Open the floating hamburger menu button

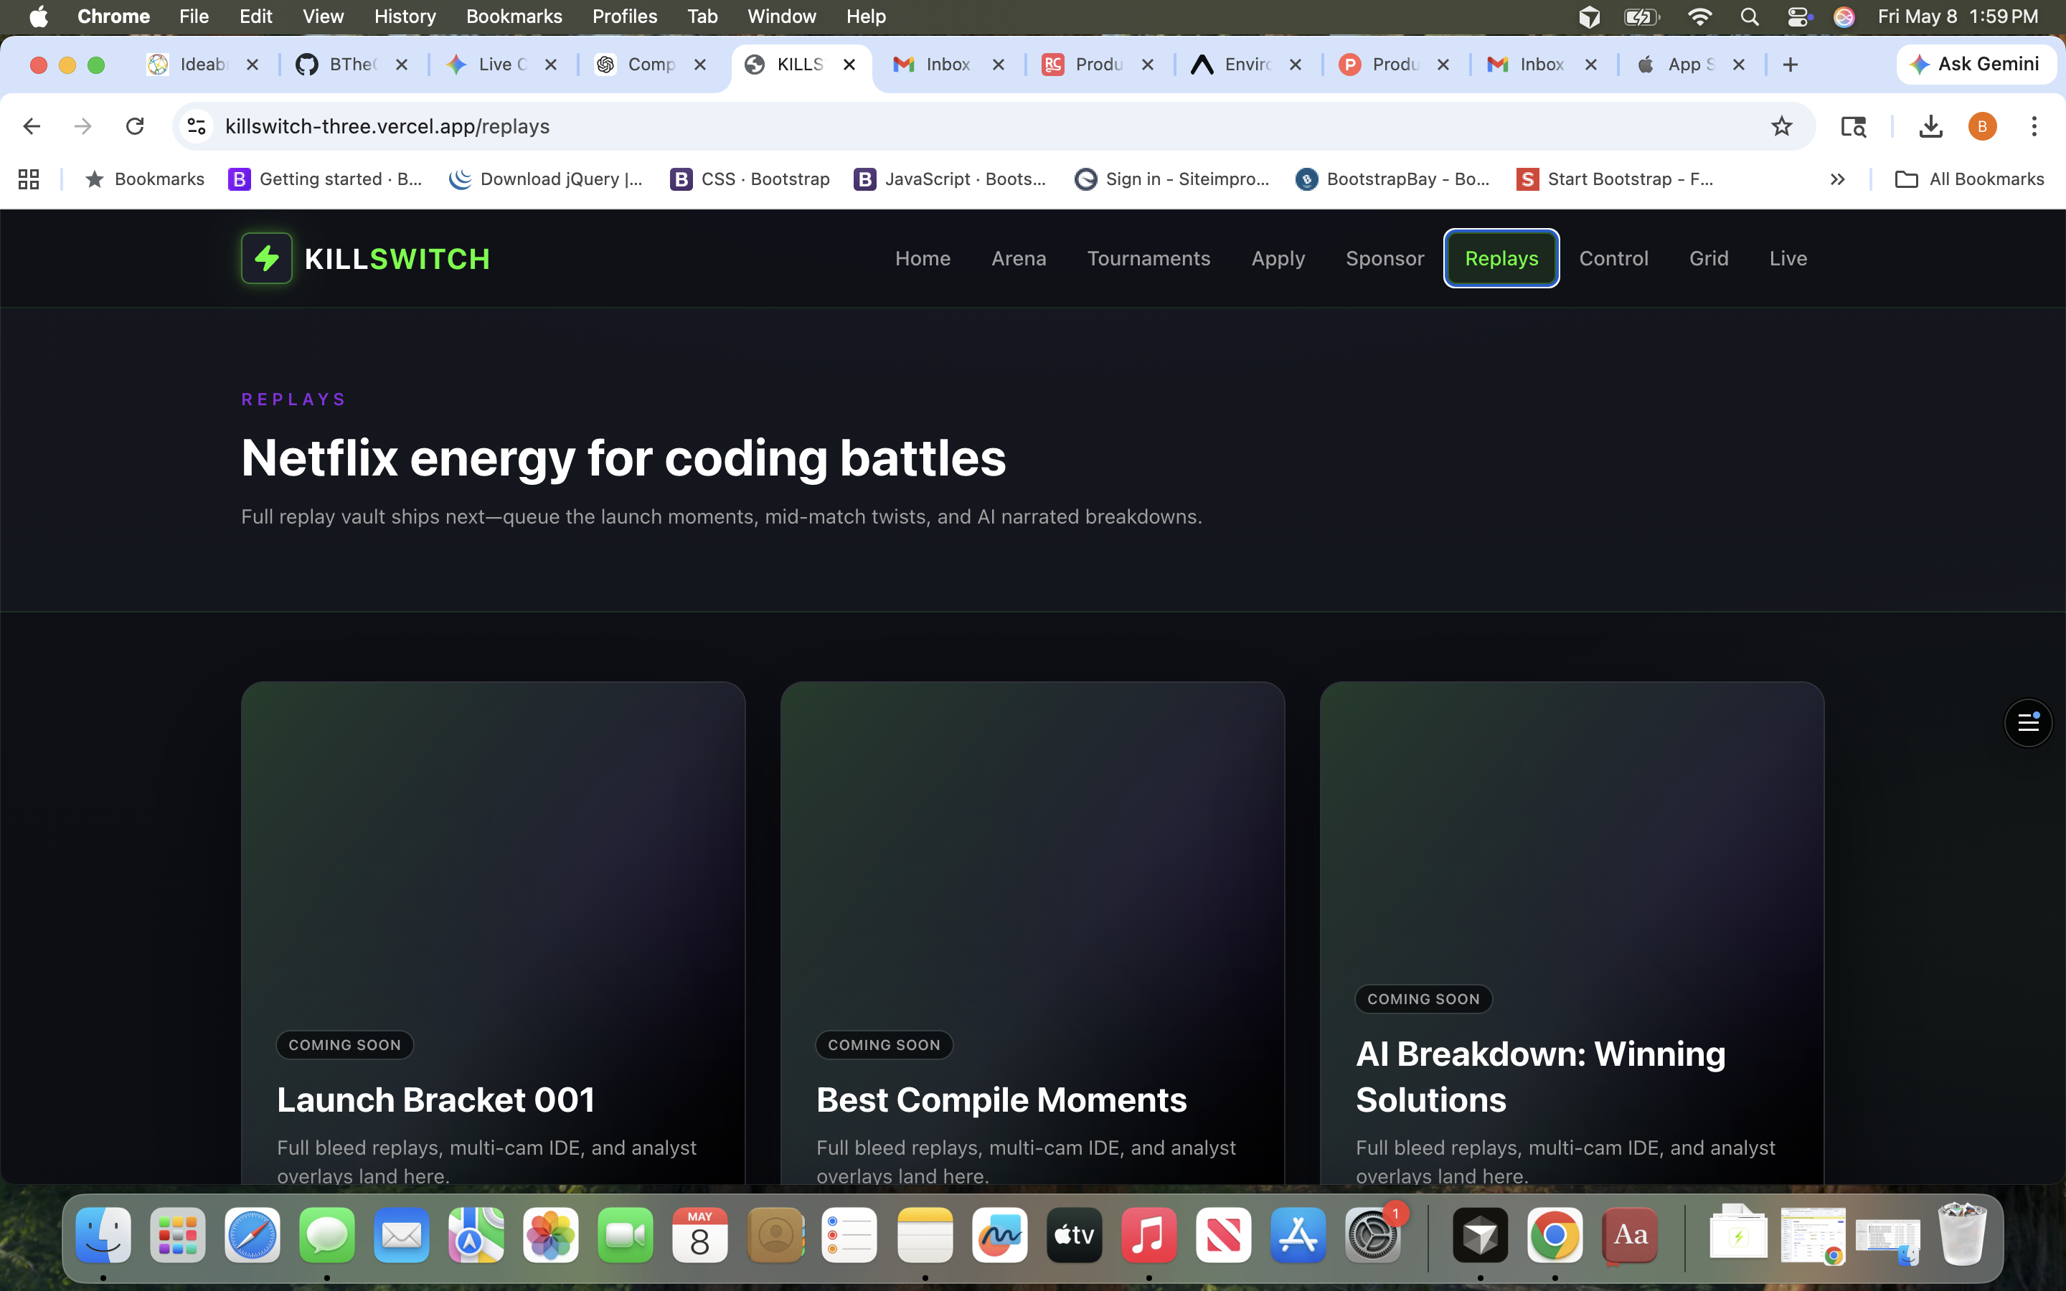click(x=2027, y=723)
